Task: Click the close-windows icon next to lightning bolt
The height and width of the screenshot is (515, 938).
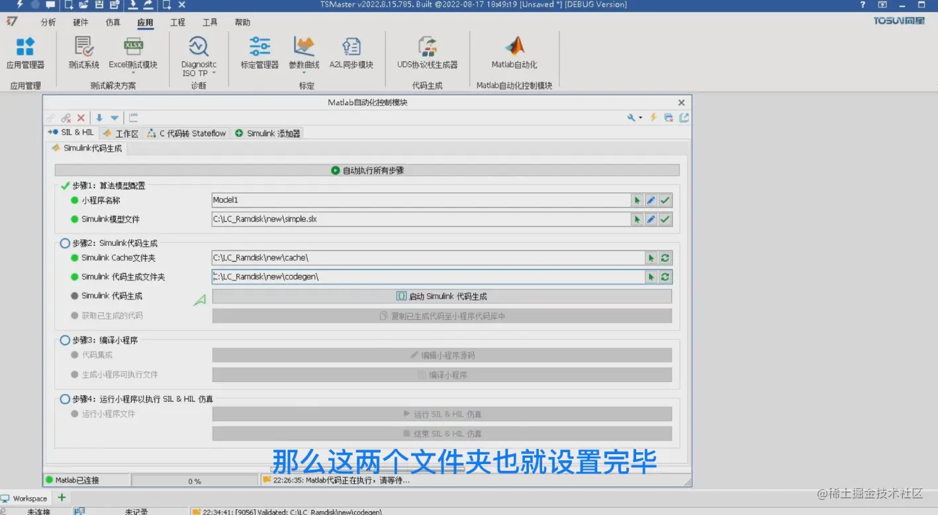Action: point(669,118)
